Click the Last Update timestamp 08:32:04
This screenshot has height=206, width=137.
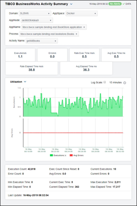[36, 195]
